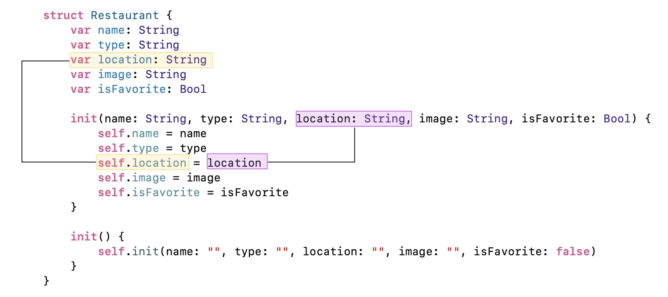668x297 pixels.
Task: Select the purple-highlighted 'location: String,' parameter
Action: 353,119
